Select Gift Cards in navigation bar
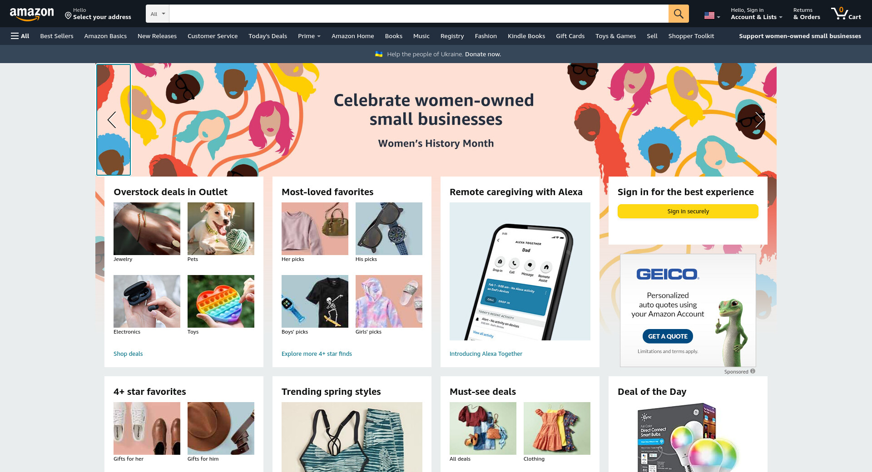The image size is (872, 472). coord(570,36)
